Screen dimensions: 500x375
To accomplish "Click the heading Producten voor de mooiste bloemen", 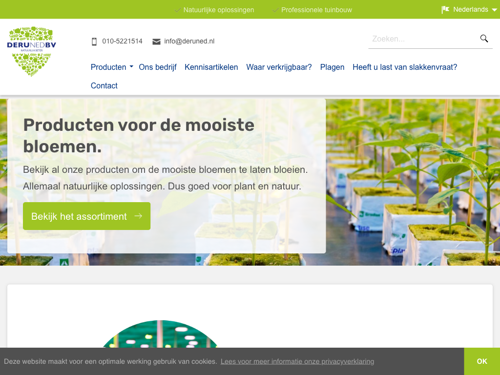I will [139, 136].
